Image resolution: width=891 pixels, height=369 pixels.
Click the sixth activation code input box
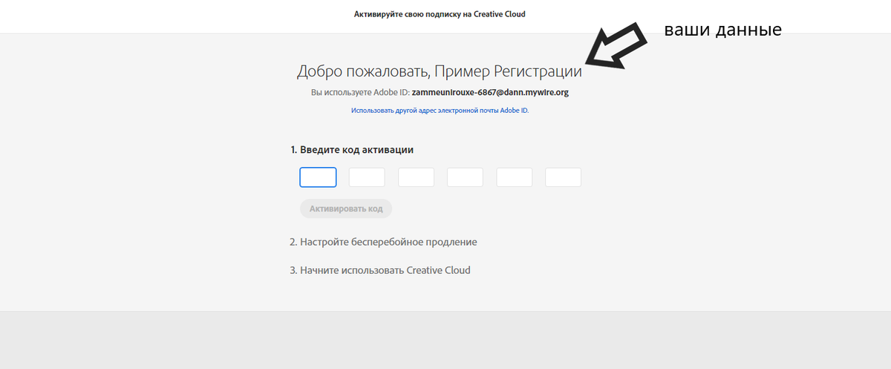(x=563, y=177)
